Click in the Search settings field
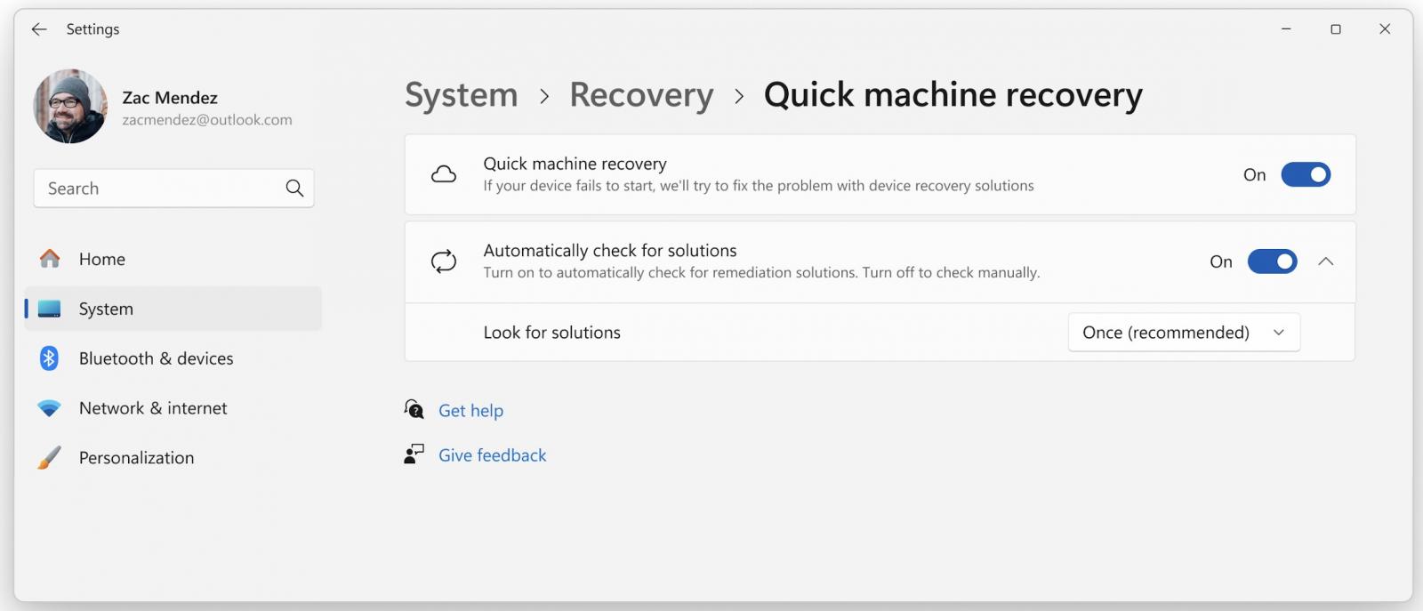Viewport: 1423px width, 611px height. point(160,189)
